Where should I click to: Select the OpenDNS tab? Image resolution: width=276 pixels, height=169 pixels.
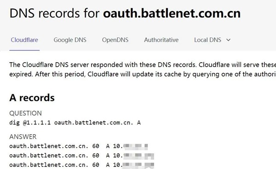pos(115,40)
